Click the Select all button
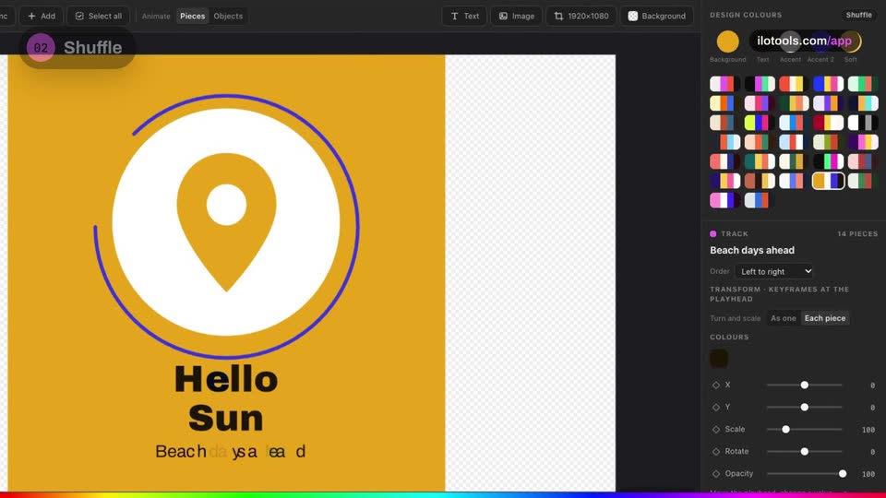This screenshot has width=886, height=498. coord(99,16)
